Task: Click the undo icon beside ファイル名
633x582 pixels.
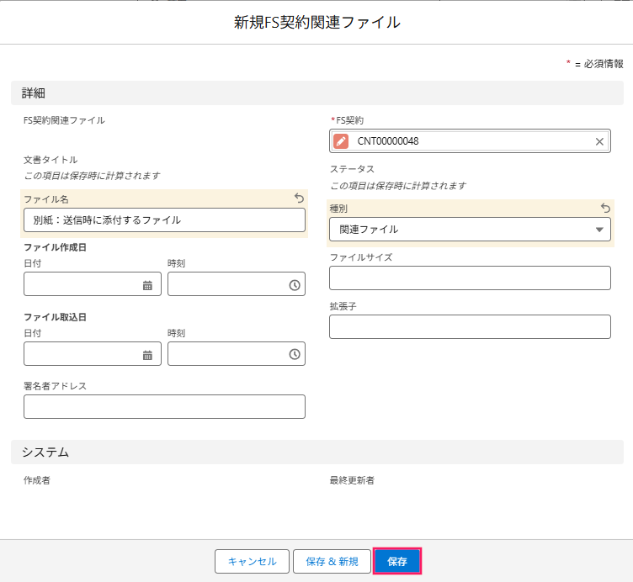Action: click(299, 198)
